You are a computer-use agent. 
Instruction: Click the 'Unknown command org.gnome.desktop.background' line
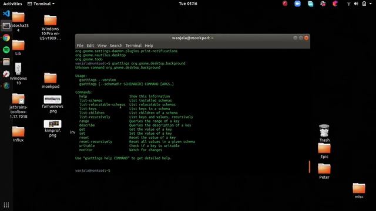[x=117, y=67]
